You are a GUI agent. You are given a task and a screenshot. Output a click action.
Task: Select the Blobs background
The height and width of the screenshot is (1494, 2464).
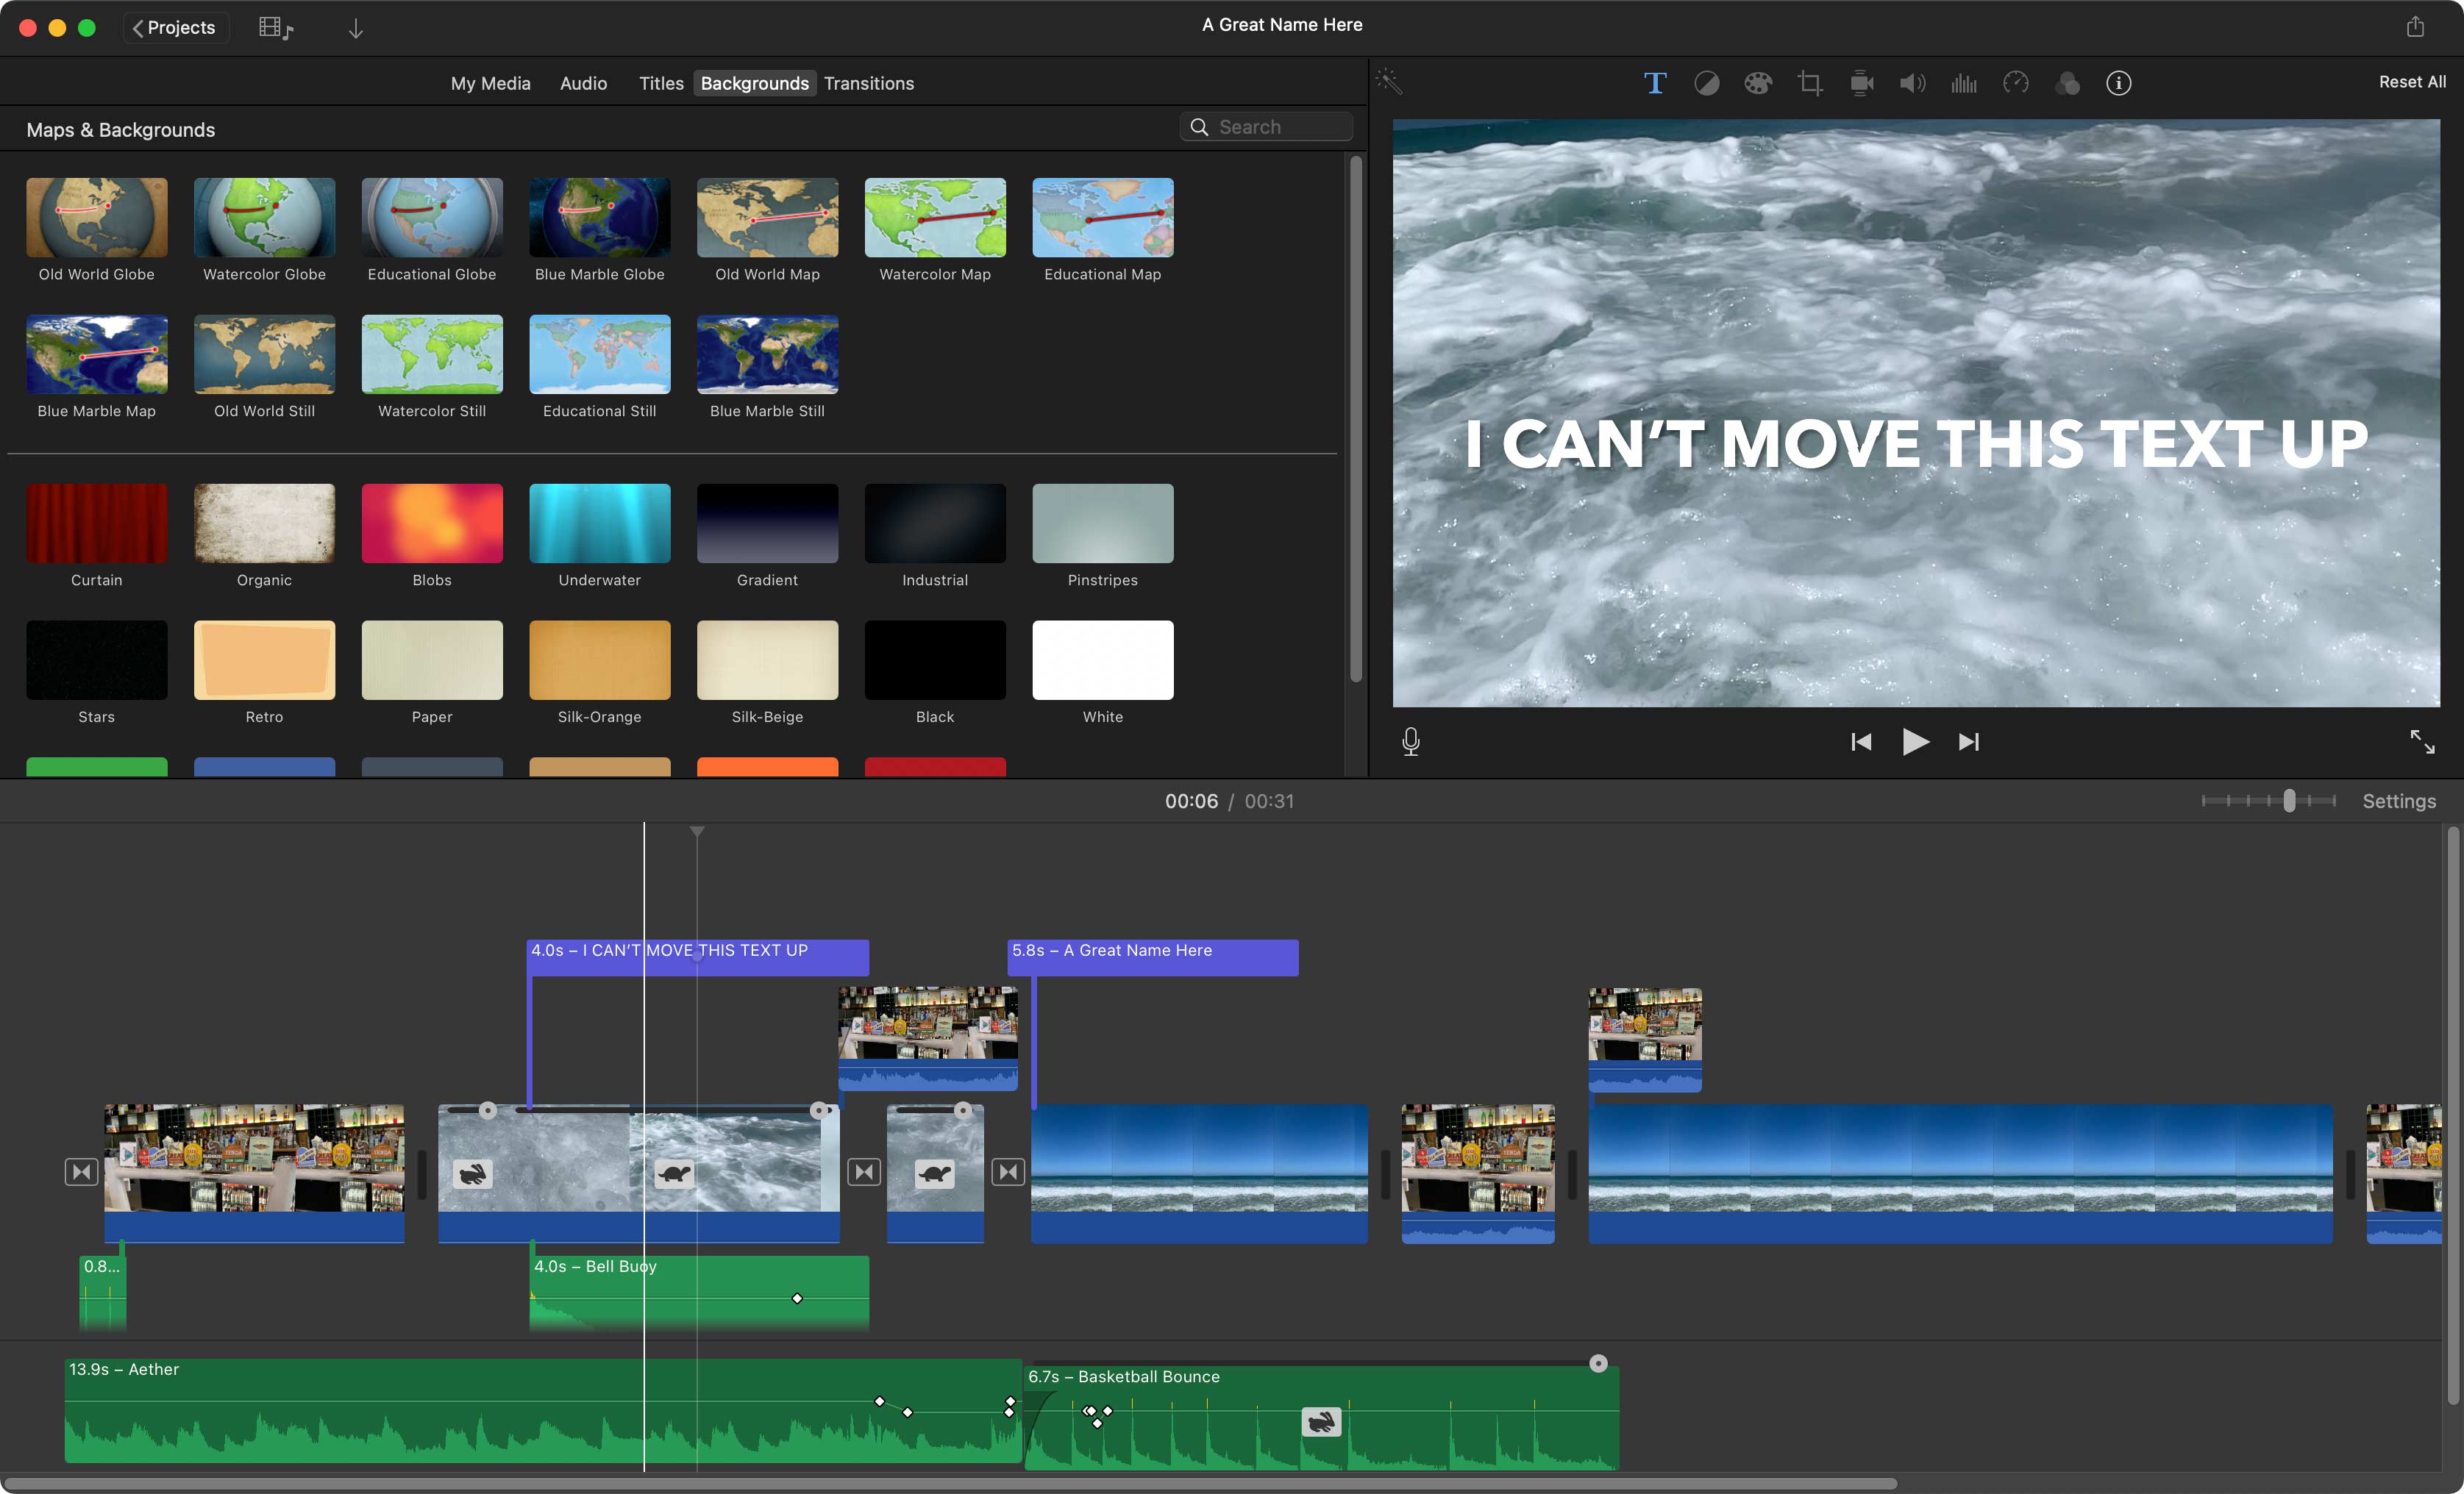click(x=432, y=523)
